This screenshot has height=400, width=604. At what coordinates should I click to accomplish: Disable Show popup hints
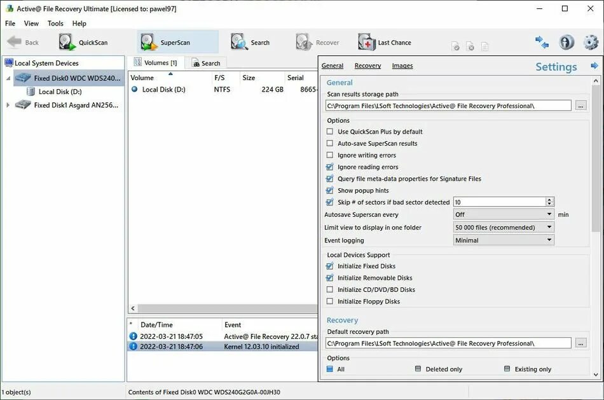pos(330,190)
